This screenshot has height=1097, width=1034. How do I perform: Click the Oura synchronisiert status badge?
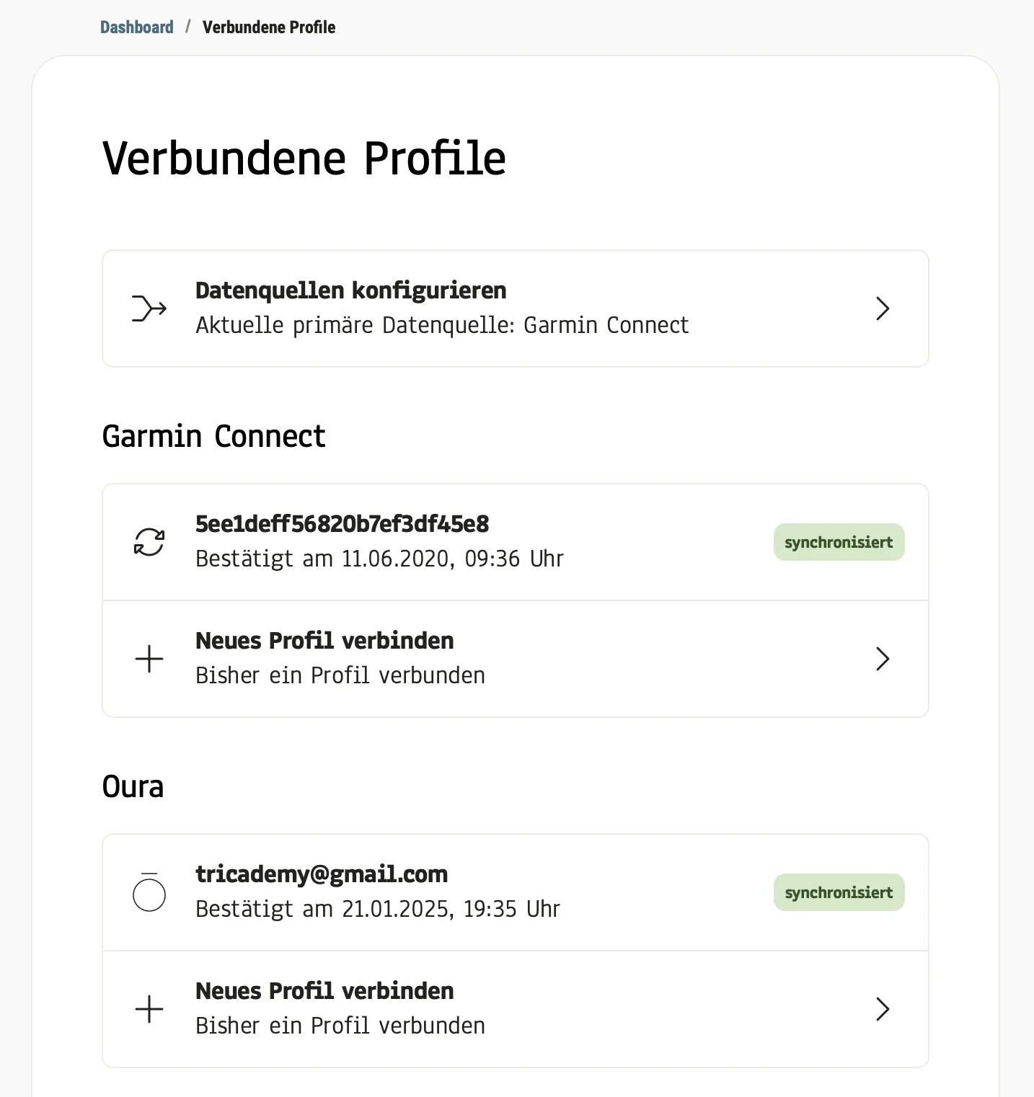(x=839, y=892)
